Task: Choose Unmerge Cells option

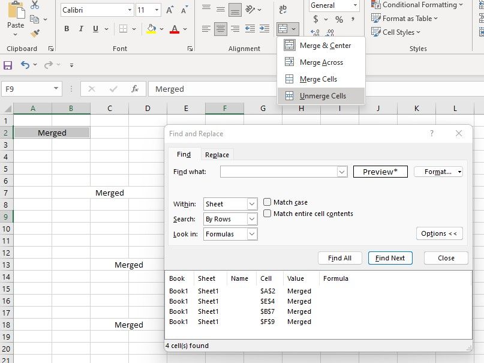Action: [321, 95]
